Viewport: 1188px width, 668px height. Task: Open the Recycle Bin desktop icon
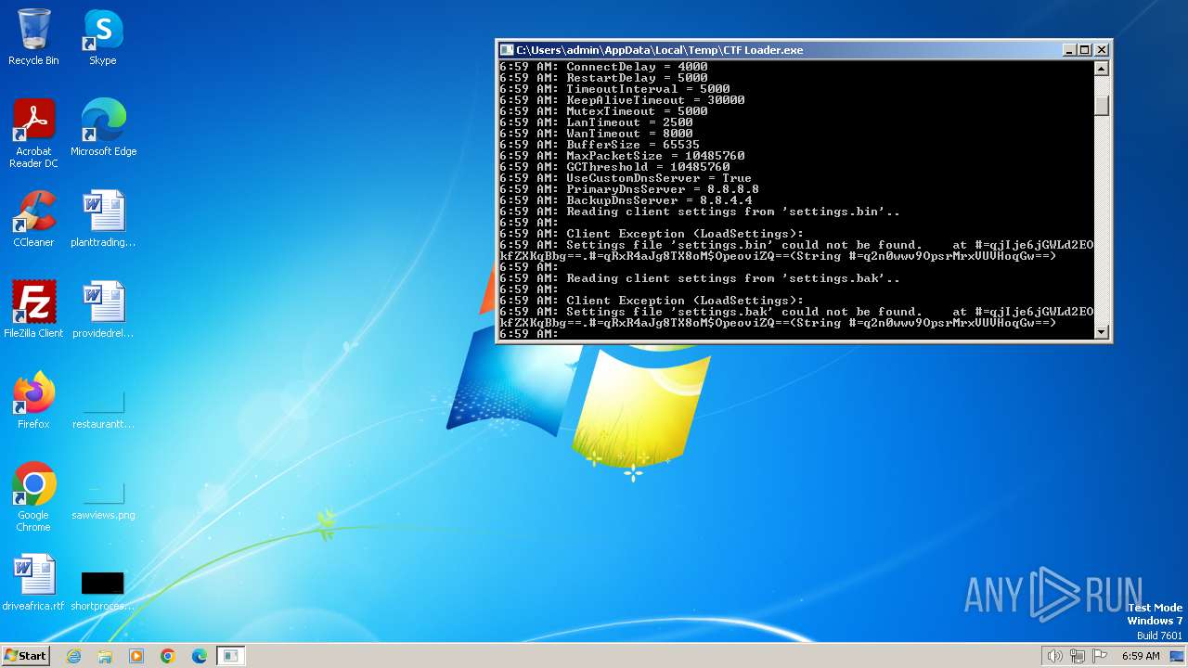(x=33, y=37)
